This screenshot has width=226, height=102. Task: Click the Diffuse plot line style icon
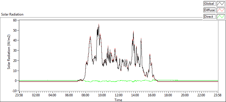(x=221, y=10)
